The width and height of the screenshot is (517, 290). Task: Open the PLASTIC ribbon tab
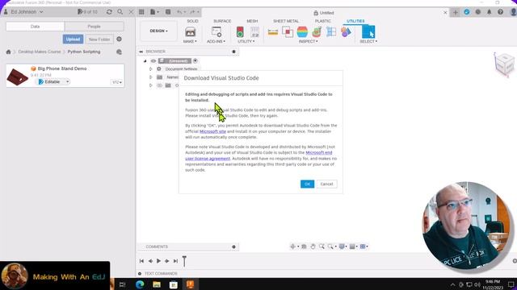coord(323,21)
